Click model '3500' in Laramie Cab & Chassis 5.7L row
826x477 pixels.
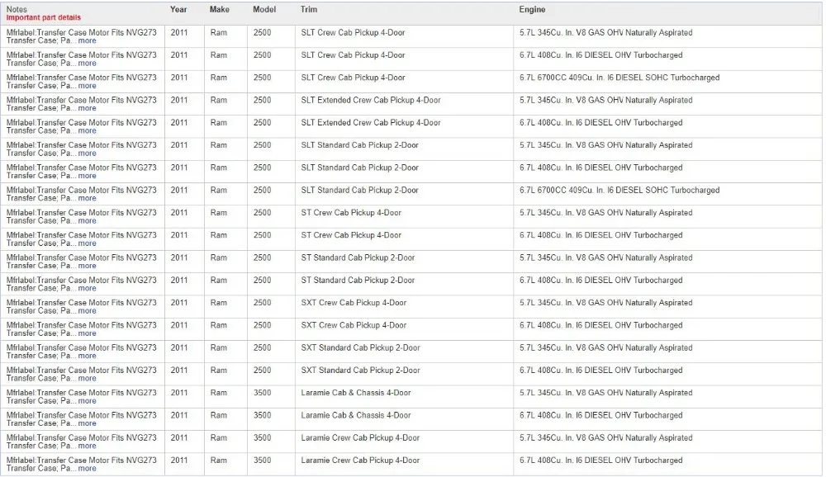[263, 394]
